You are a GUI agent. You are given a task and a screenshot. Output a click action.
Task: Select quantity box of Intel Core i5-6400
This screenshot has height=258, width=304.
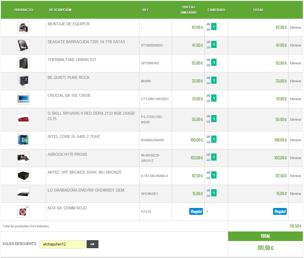tap(214, 139)
